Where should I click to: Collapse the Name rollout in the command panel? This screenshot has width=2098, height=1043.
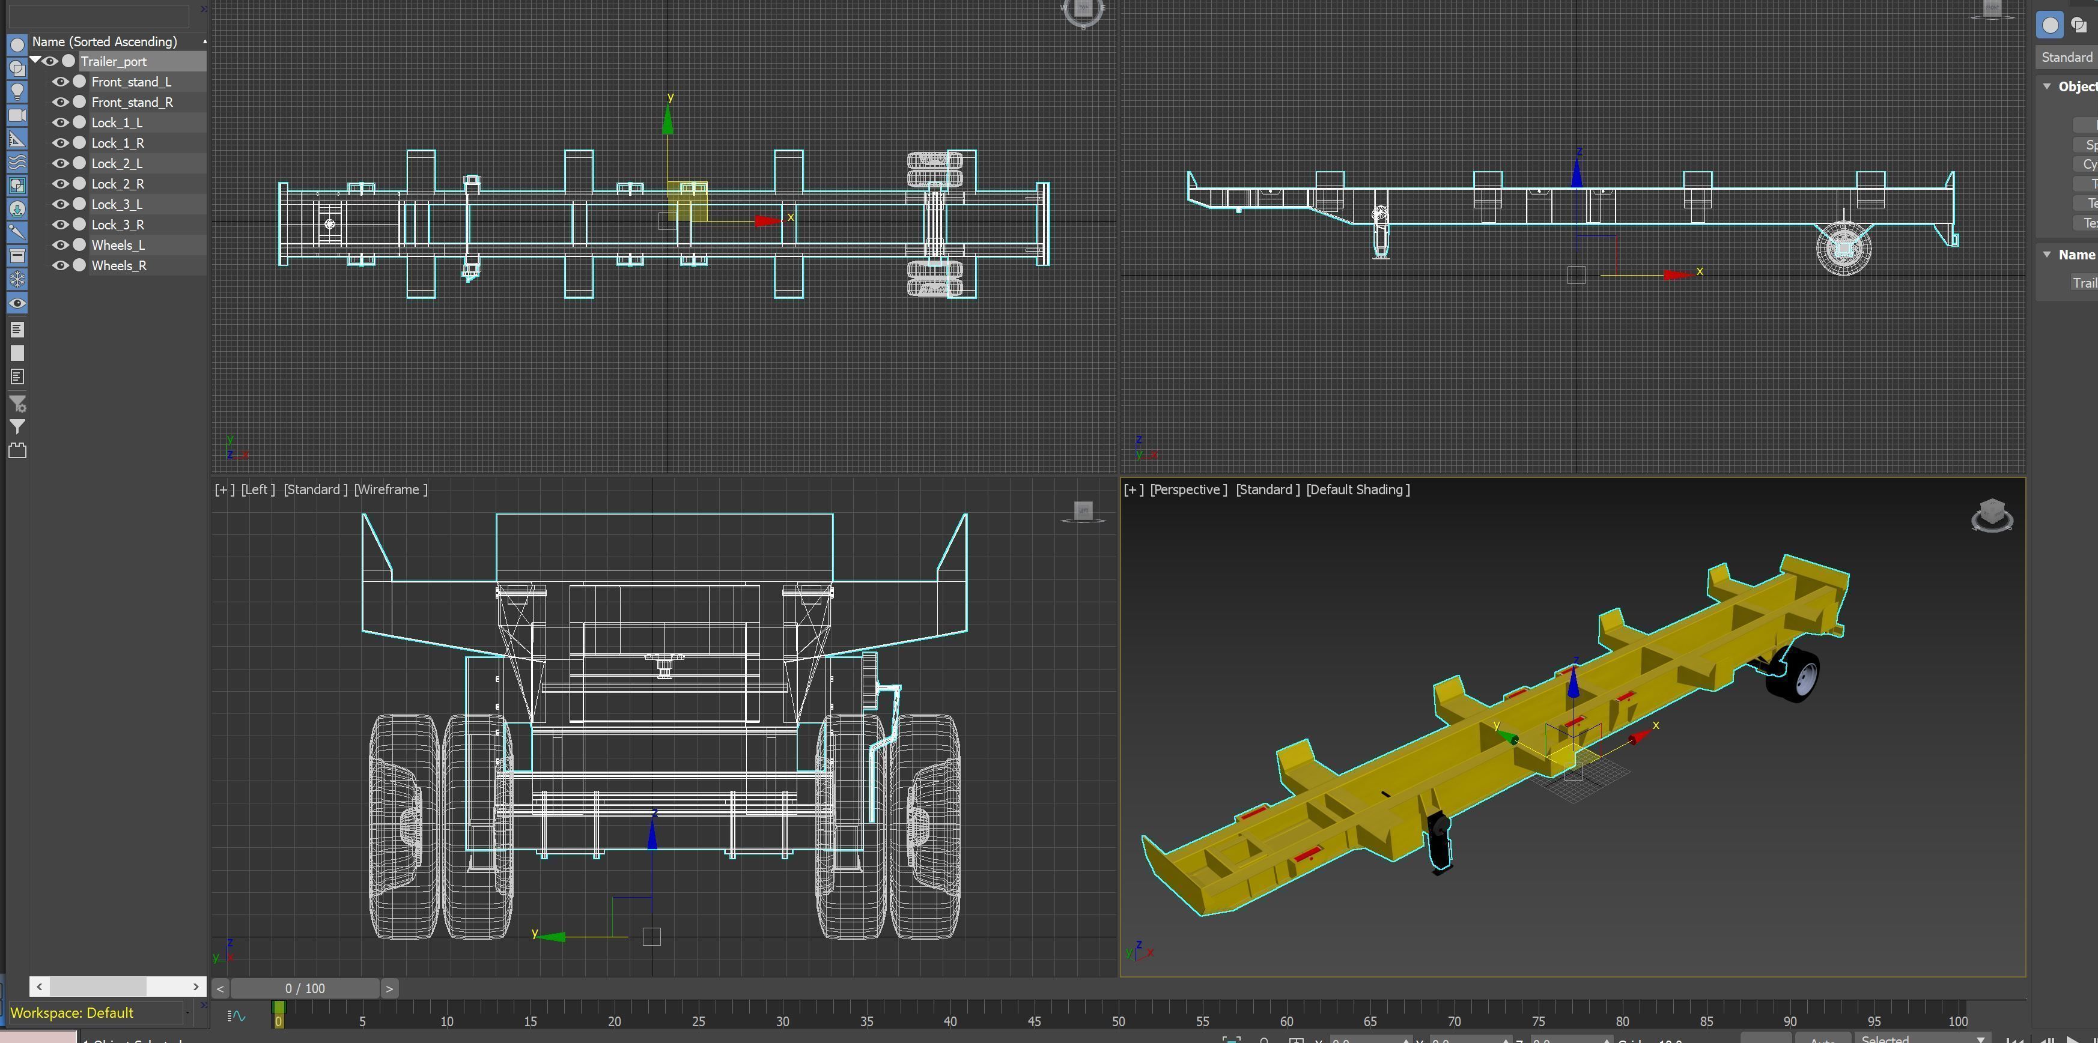[2048, 254]
